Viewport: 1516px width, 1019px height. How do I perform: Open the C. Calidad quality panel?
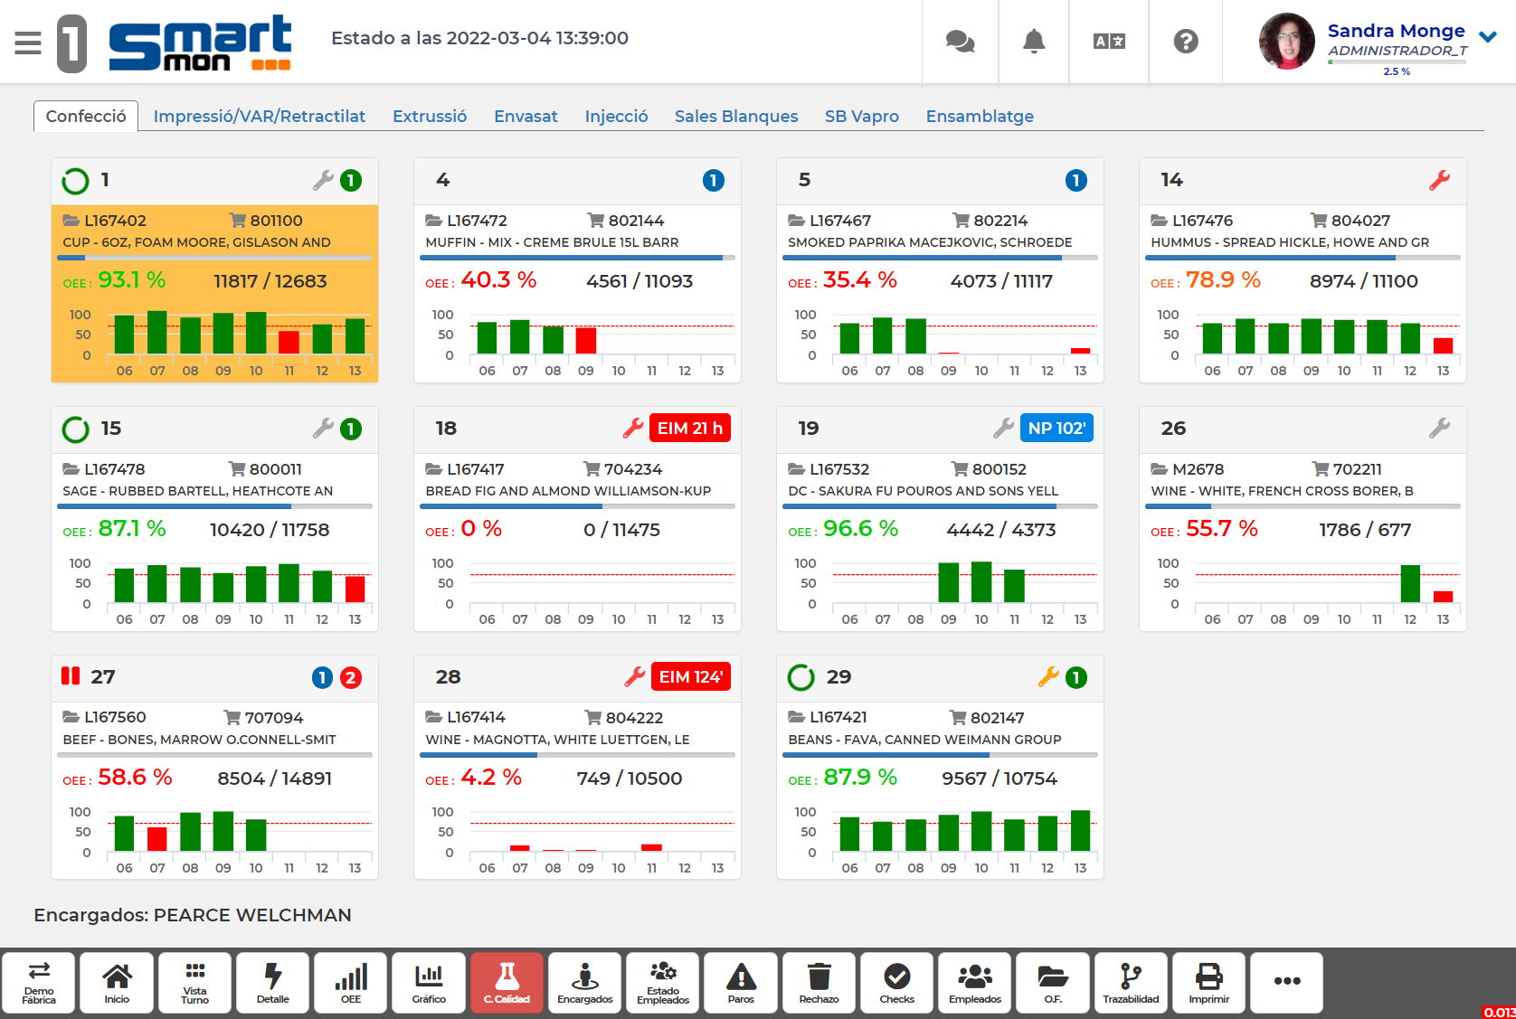coord(507,983)
